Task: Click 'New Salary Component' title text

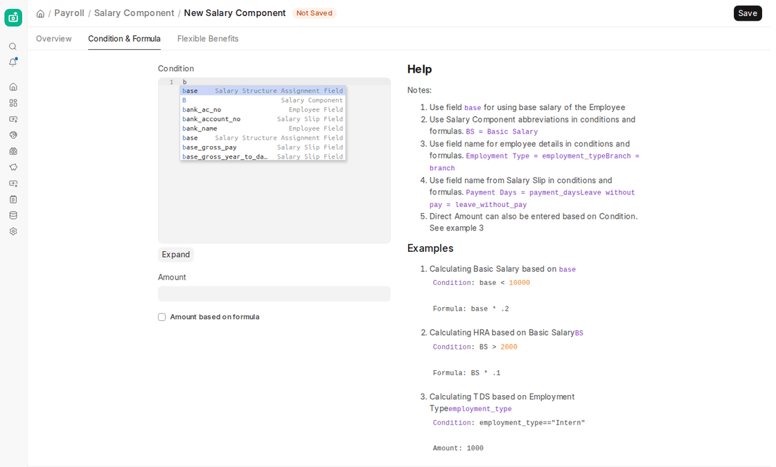Action: pos(235,13)
